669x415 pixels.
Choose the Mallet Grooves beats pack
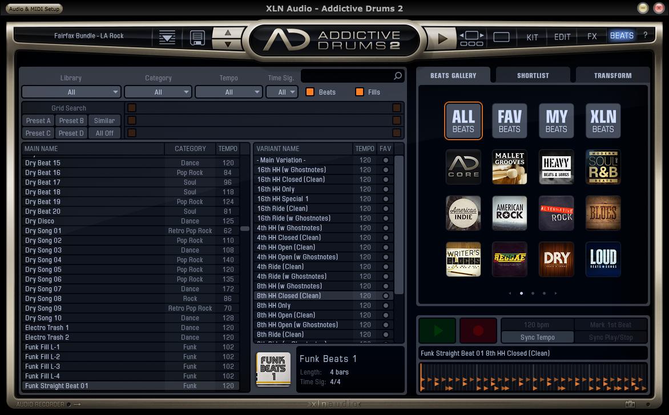509,166
